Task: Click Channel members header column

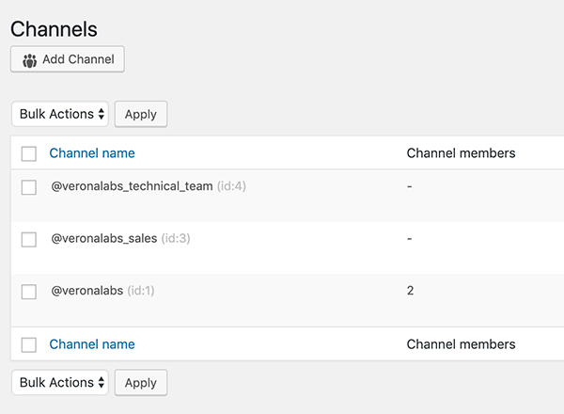Action: pos(461,153)
